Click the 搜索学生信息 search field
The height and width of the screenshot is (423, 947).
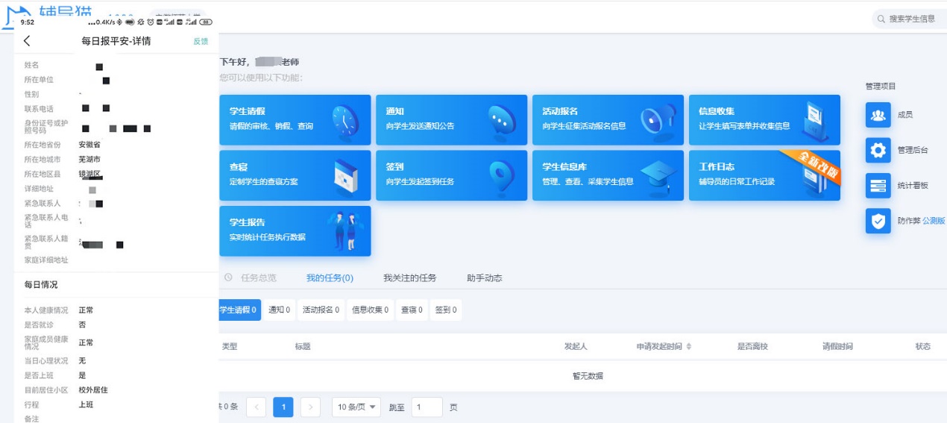(x=911, y=19)
